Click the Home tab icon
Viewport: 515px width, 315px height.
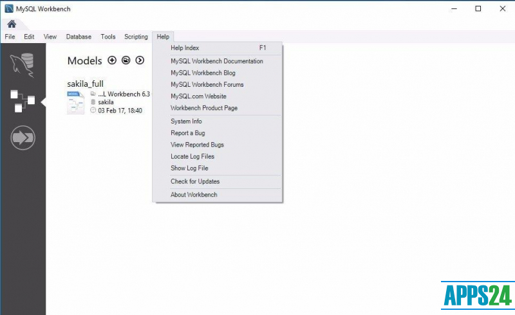(x=12, y=24)
